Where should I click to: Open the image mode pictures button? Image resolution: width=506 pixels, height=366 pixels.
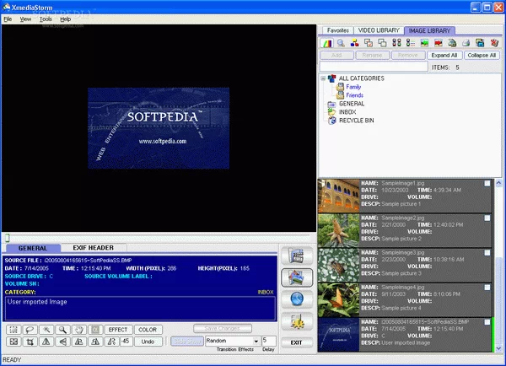tap(297, 277)
